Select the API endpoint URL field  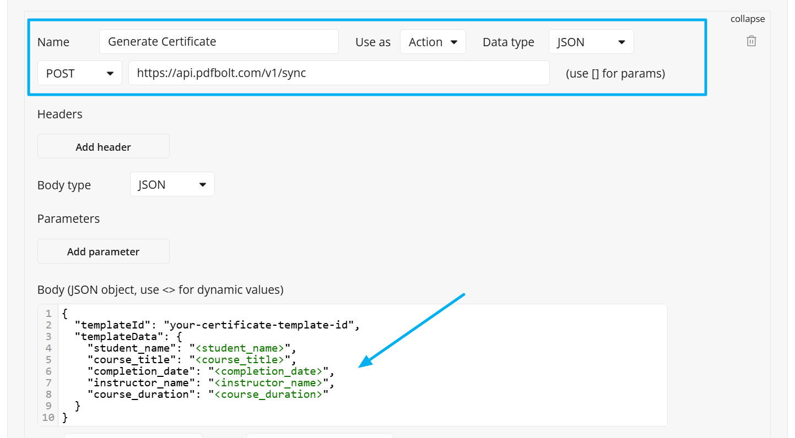pyautogui.click(x=339, y=73)
